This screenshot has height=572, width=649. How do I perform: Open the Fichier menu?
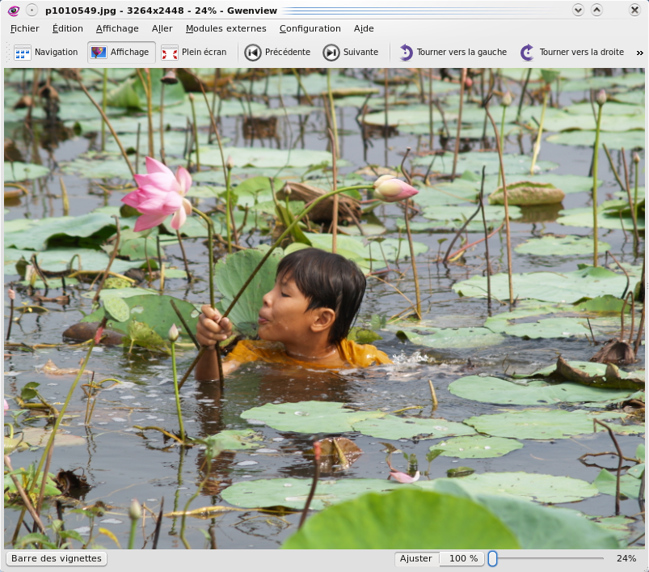24,28
